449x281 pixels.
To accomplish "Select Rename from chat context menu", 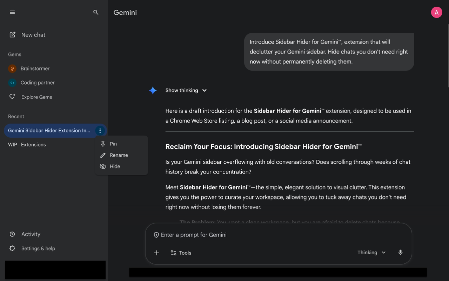I will 121,155.
